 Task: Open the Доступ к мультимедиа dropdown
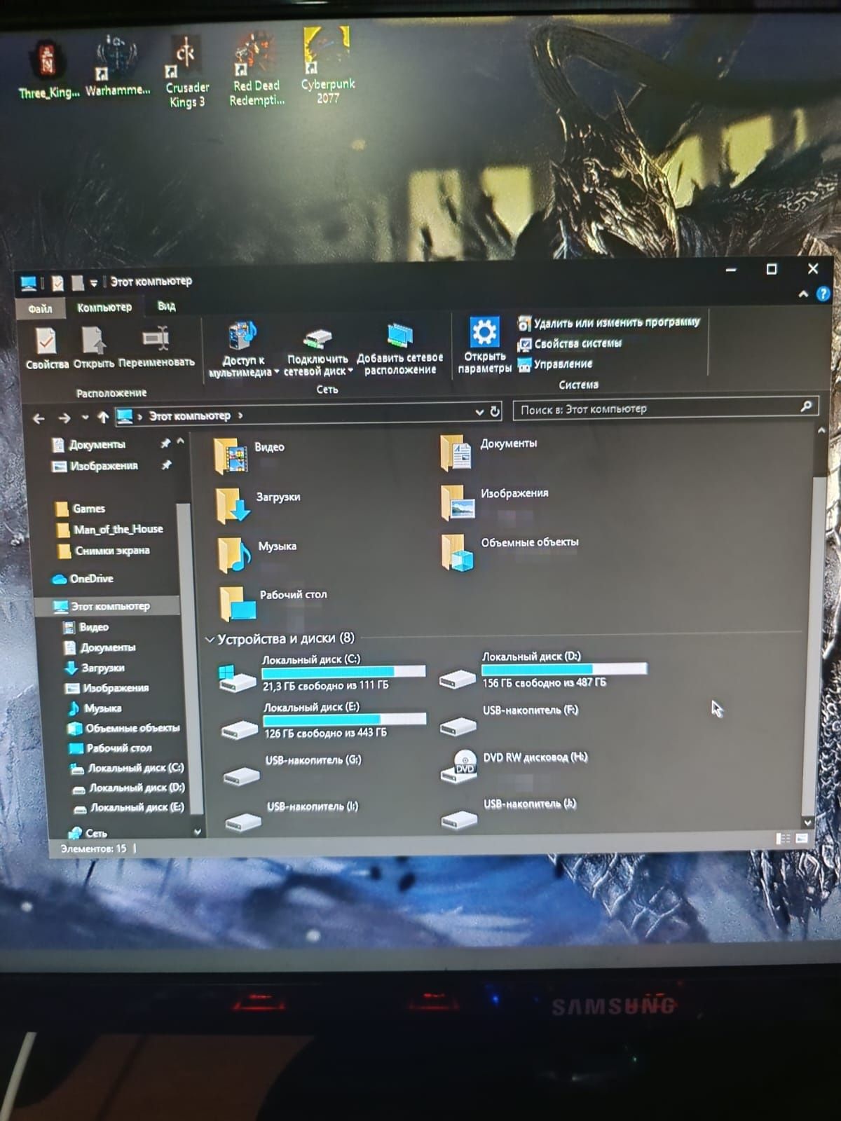coord(243,348)
